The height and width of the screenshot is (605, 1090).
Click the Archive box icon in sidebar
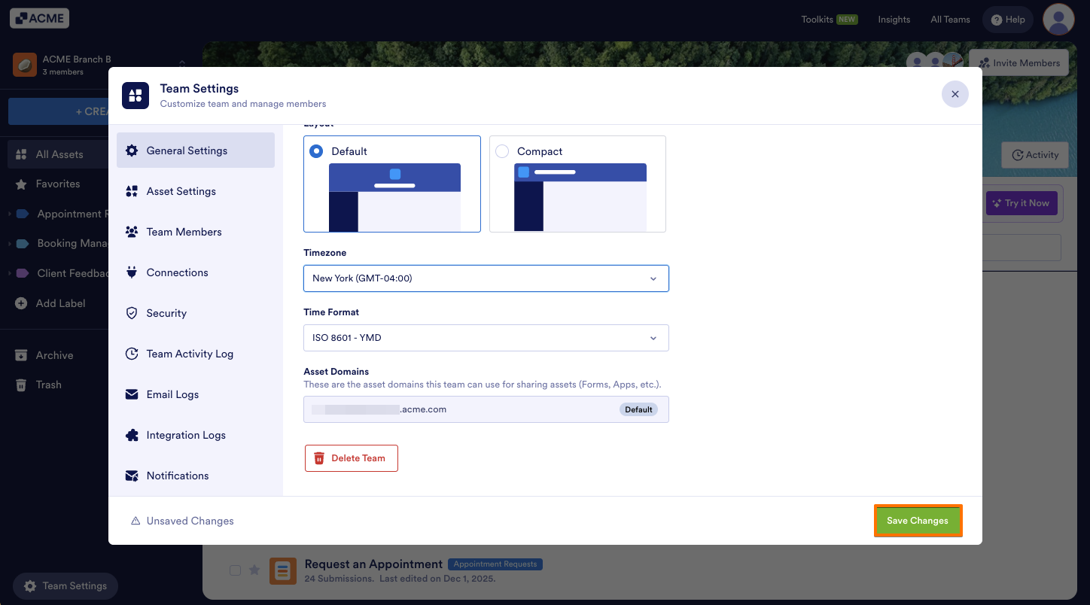[21, 355]
